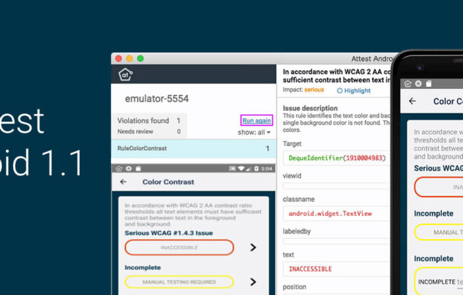
Task: Click the empty viewid field
Action: [337, 186]
